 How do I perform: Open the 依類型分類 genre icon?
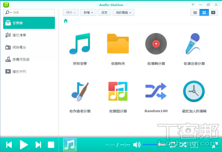(x=118, y=91)
